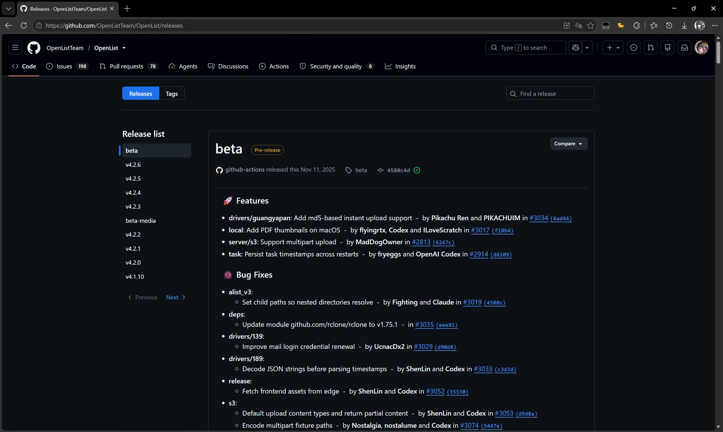Open the Agents tab
This screenshot has height=432, width=723.
point(183,66)
